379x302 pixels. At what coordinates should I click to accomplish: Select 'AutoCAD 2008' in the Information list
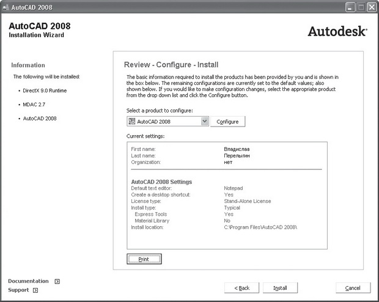tap(40, 119)
